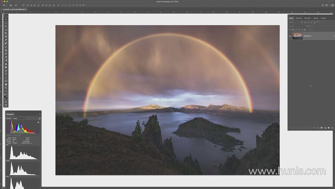
Task: Open Move tool preset picker arrow
Action: [x=7, y=5]
